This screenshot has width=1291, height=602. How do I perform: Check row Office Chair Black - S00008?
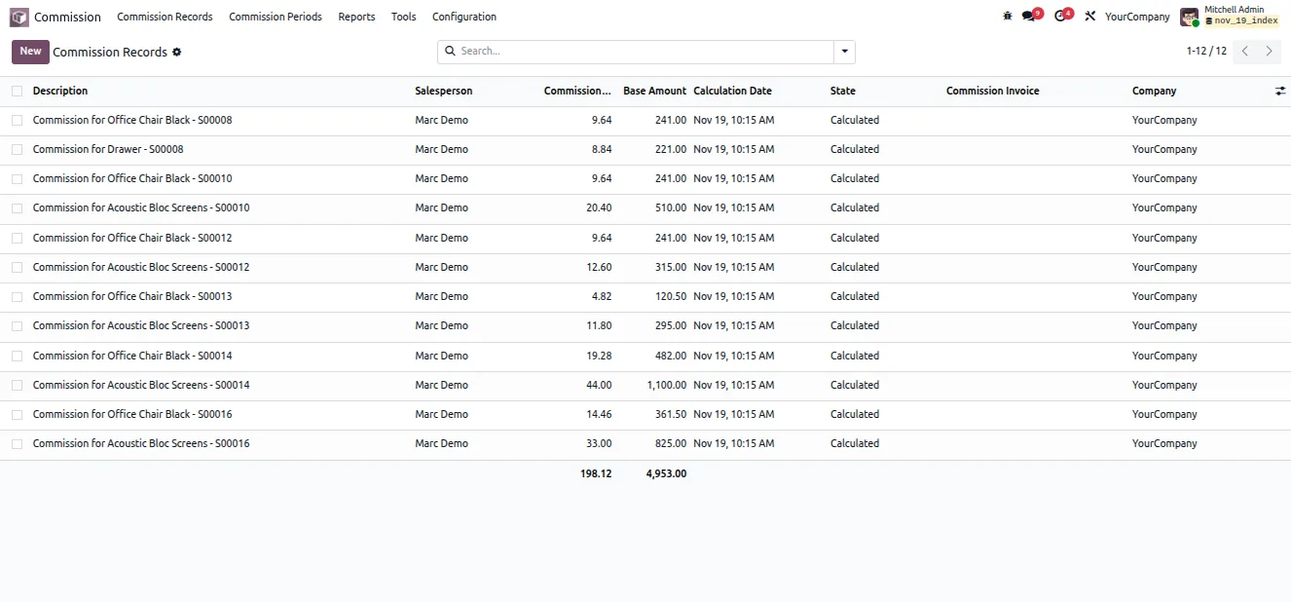point(17,120)
